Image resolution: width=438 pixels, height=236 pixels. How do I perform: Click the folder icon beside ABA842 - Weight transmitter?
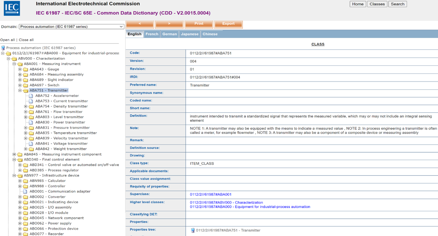pyautogui.click(x=31, y=149)
